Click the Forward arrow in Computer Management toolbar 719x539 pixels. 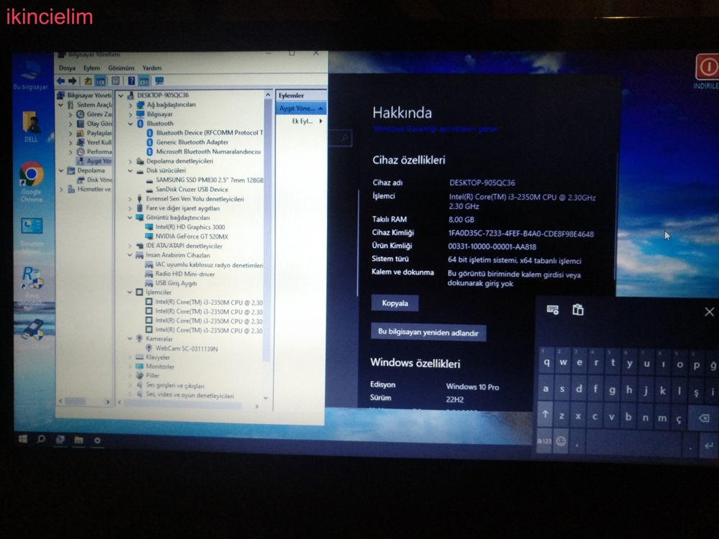(x=72, y=81)
